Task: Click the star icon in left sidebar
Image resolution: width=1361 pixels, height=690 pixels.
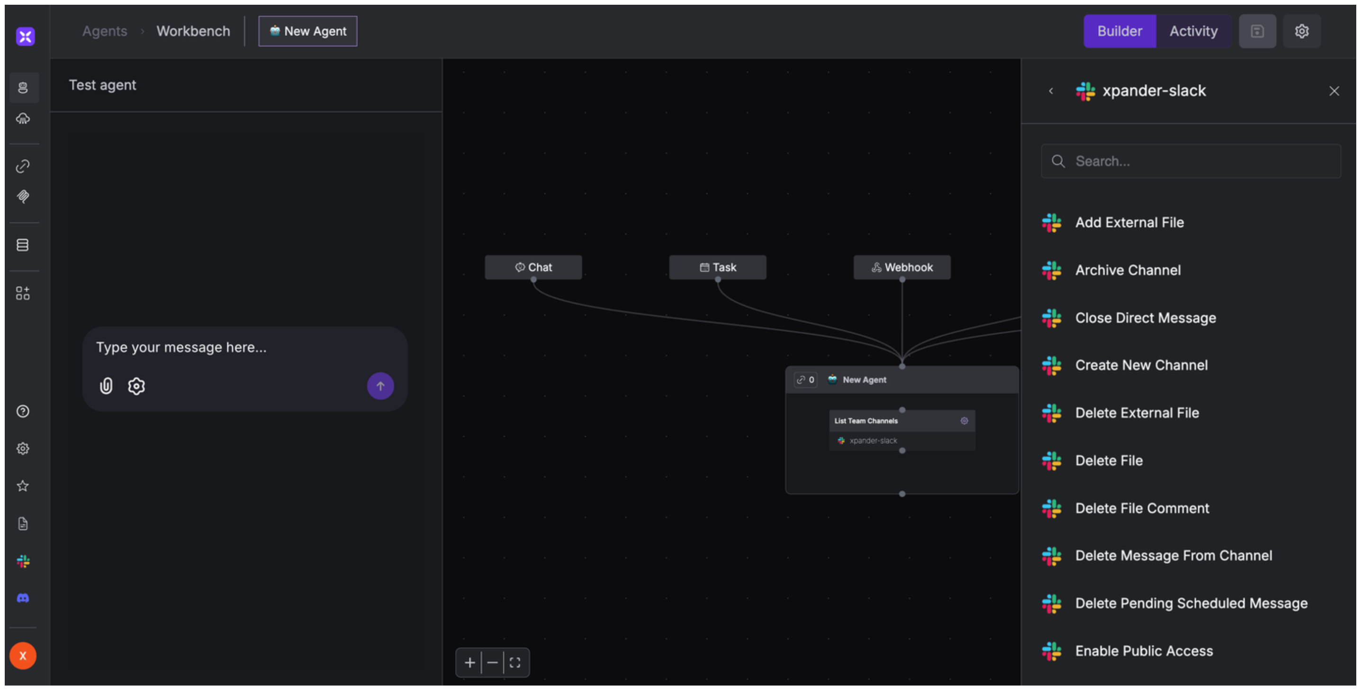Action: [x=23, y=486]
